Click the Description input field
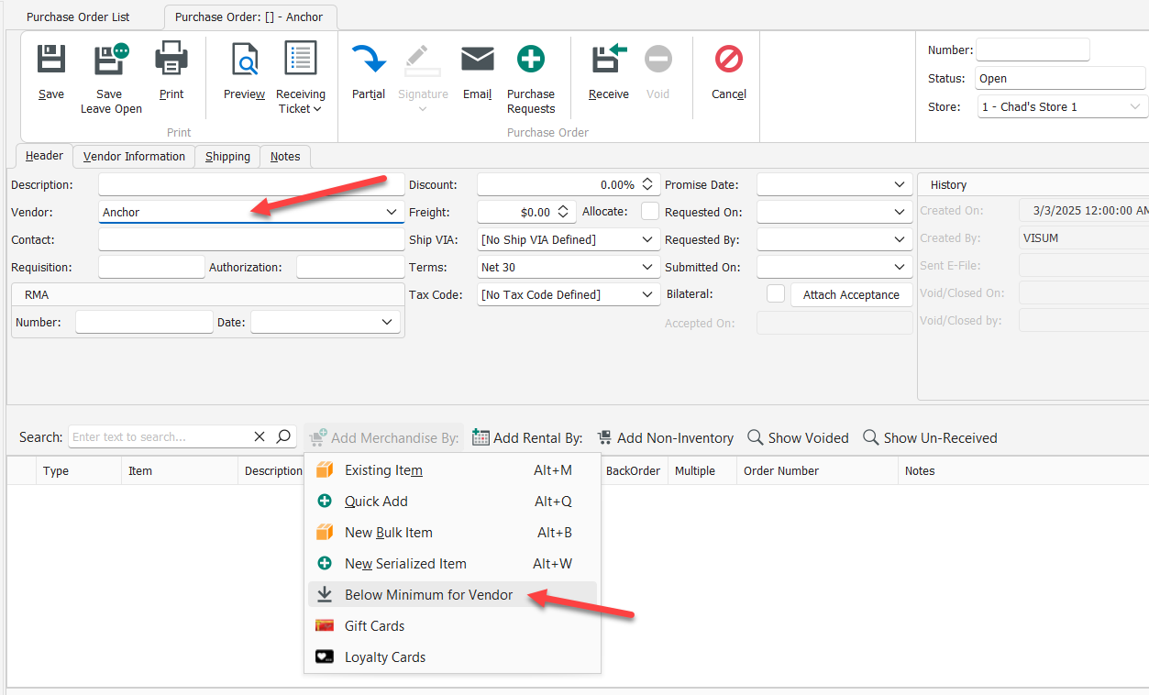 pos(251,184)
